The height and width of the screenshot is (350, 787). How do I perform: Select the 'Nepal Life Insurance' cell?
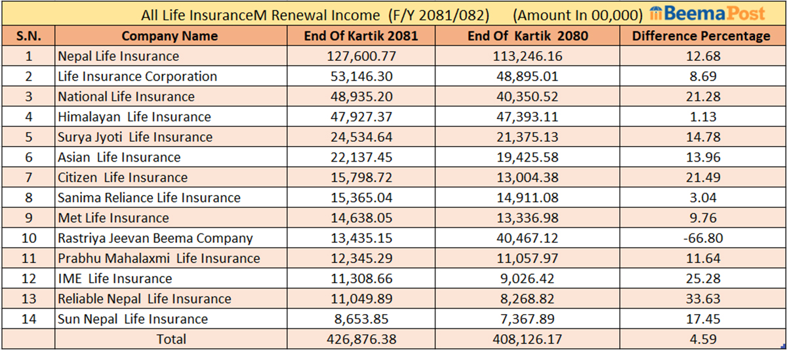point(119,56)
